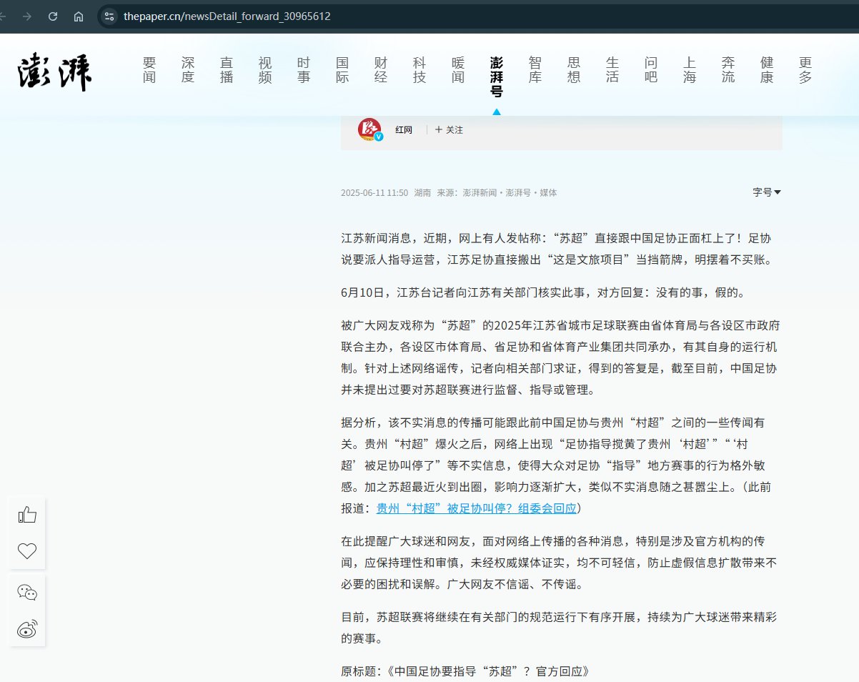
Task: Go to browser home page icon
Action: pyautogui.click(x=79, y=16)
